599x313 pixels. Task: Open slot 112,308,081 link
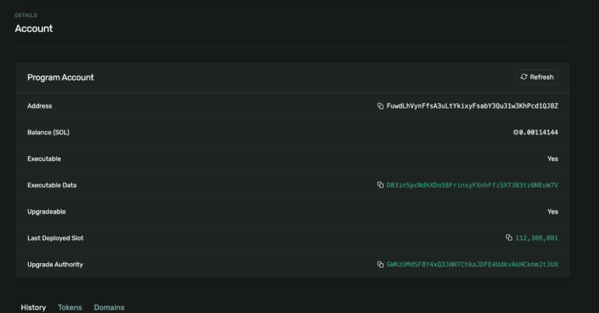537,238
